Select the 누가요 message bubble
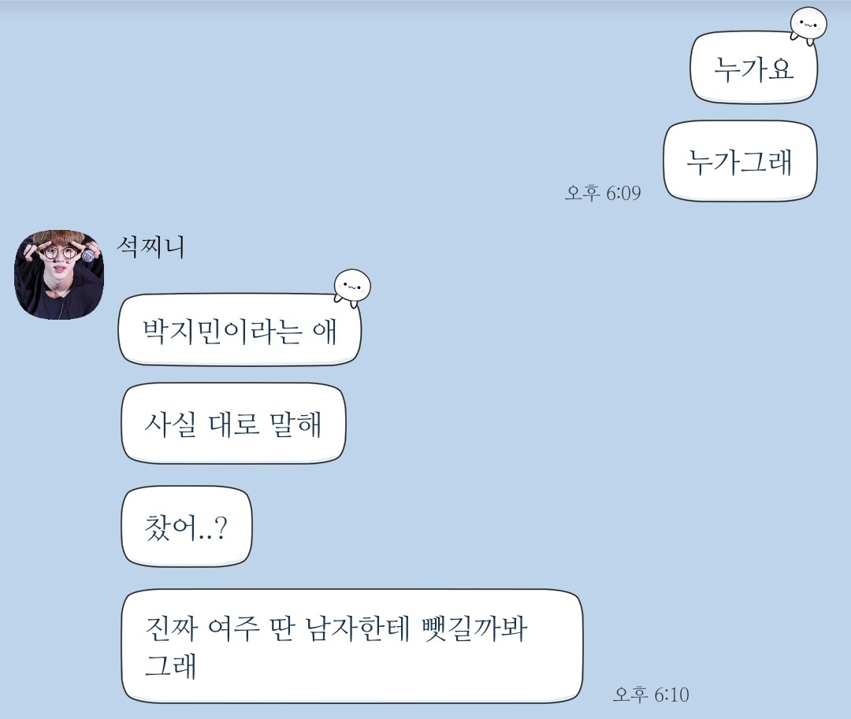 pos(754,68)
